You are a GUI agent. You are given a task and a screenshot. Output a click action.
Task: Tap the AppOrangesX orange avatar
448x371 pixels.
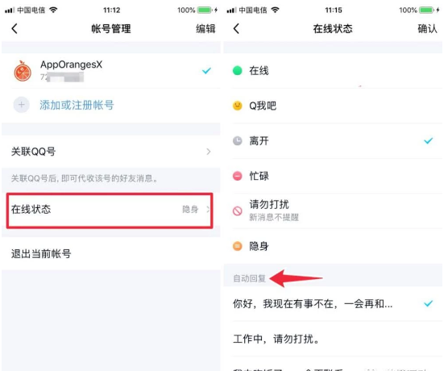coord(23,71)
